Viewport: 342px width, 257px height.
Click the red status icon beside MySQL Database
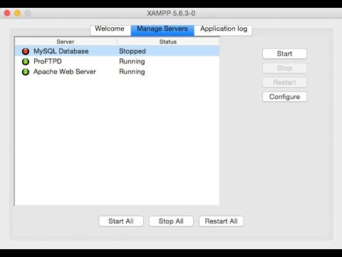point(26,51)
